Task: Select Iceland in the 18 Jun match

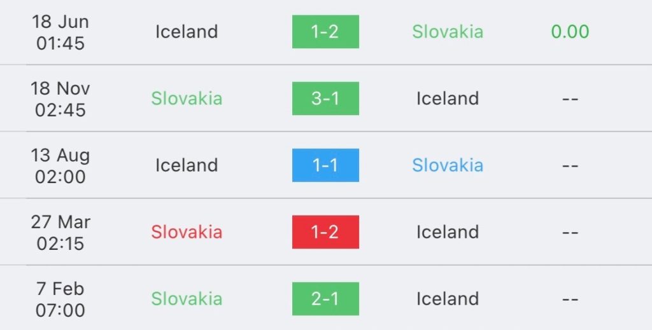Action: click(x=187, y=32)
